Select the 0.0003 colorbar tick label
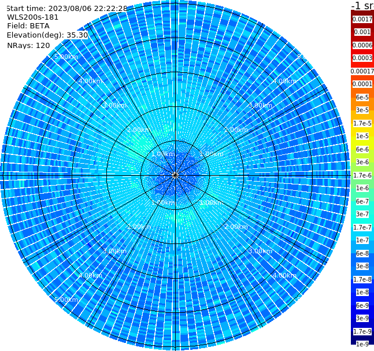The width and height of the screenshot is (374, 351). pos(362,58)
